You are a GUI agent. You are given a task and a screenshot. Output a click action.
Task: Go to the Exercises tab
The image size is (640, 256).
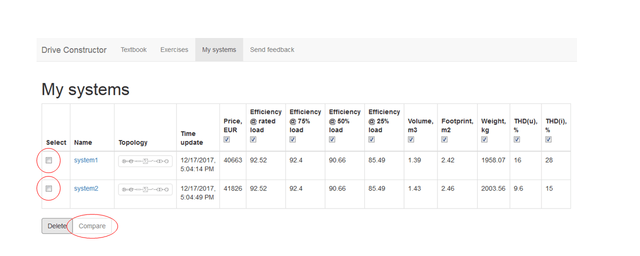click(x=174, y=50)
